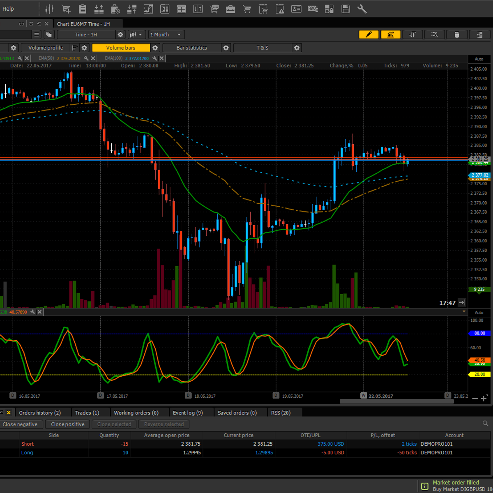
Task: Click the briefcase with clock toolbar icon
Action: click(115, 9)
